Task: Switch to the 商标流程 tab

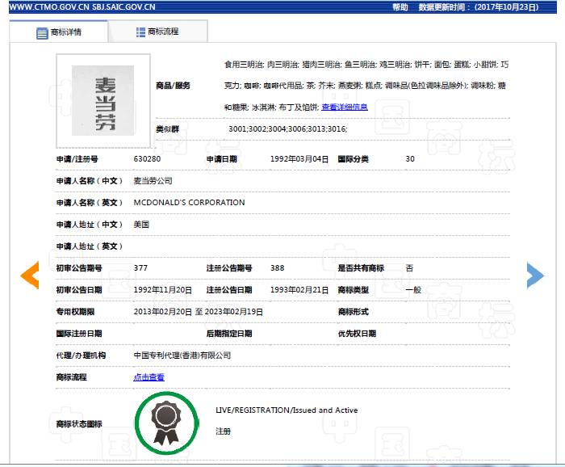Action: tap(158, 32)
